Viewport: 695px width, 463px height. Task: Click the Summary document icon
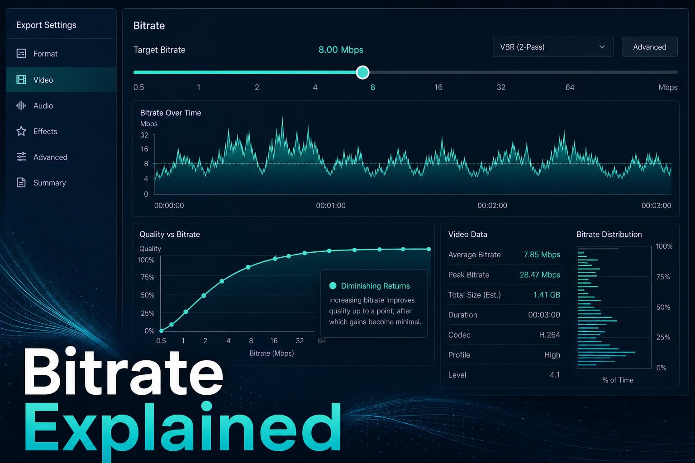tap(21, 183)
